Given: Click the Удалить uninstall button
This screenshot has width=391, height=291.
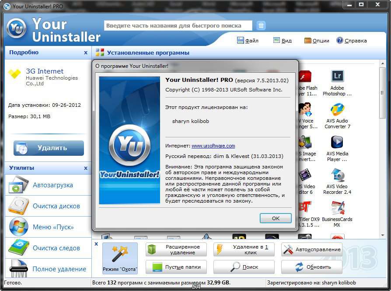Looking at the screenshot, I should pyautogui.click(x=49, y=148).
